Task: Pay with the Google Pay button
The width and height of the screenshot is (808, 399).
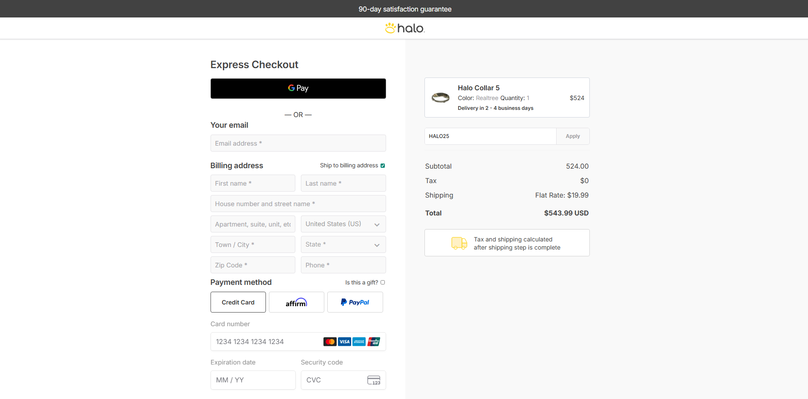Action: [x=298, y=89]
